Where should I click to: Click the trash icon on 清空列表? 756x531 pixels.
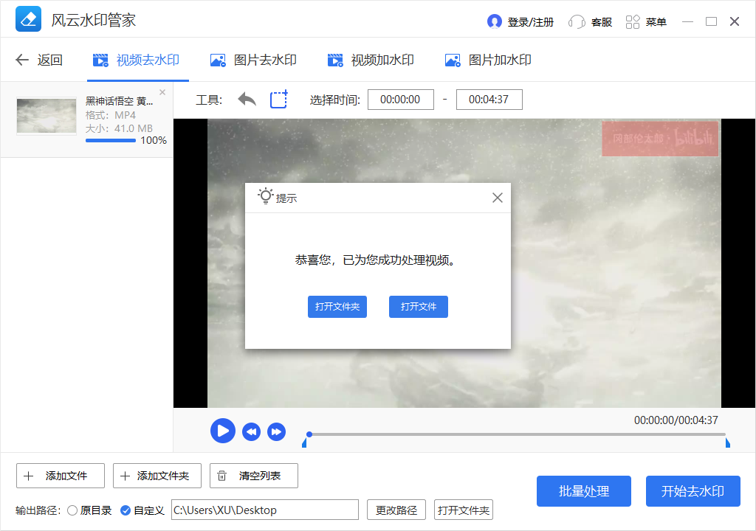click(222, 476)
